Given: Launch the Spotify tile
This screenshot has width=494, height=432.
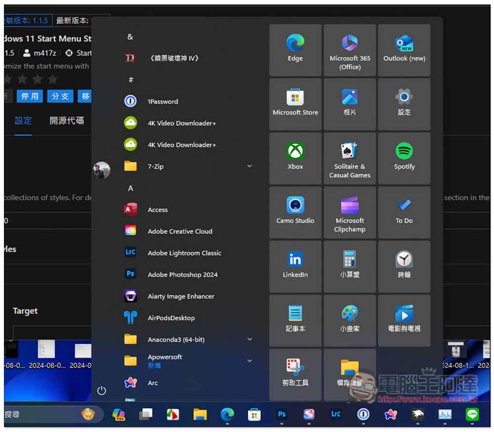Looking at the screenshot, I should click(x=404, y=158).
